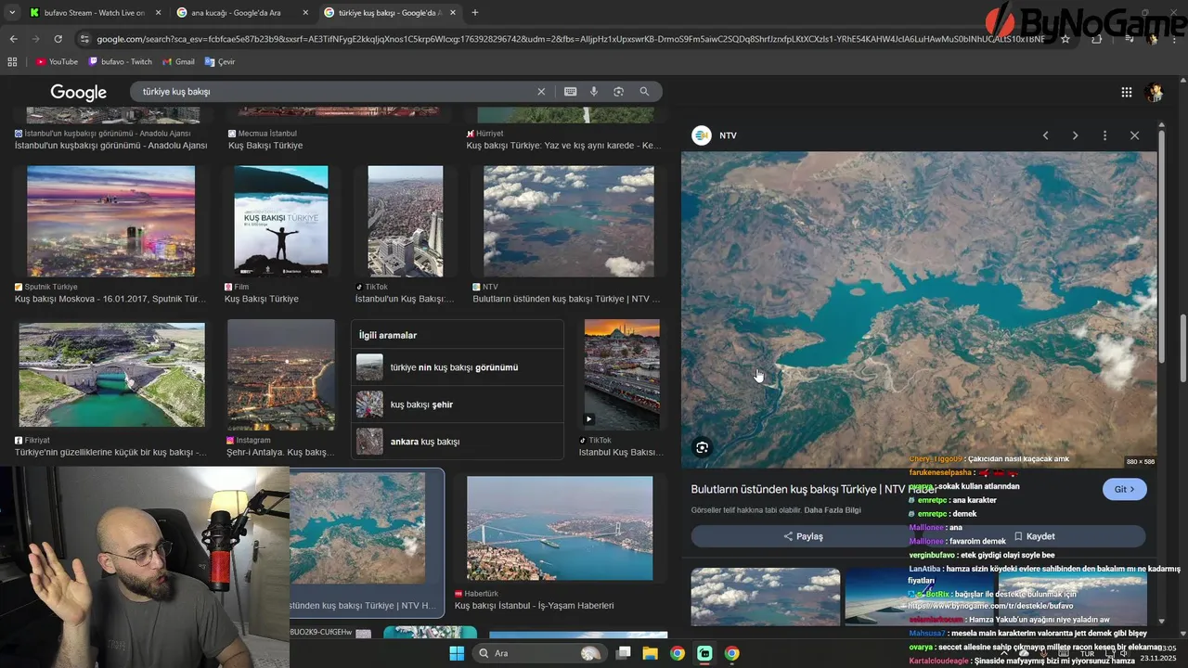Open the Sputnik Türkiye Moskova thumbnail
Viewport: 1188px width, 668px height.
[110, 221]
